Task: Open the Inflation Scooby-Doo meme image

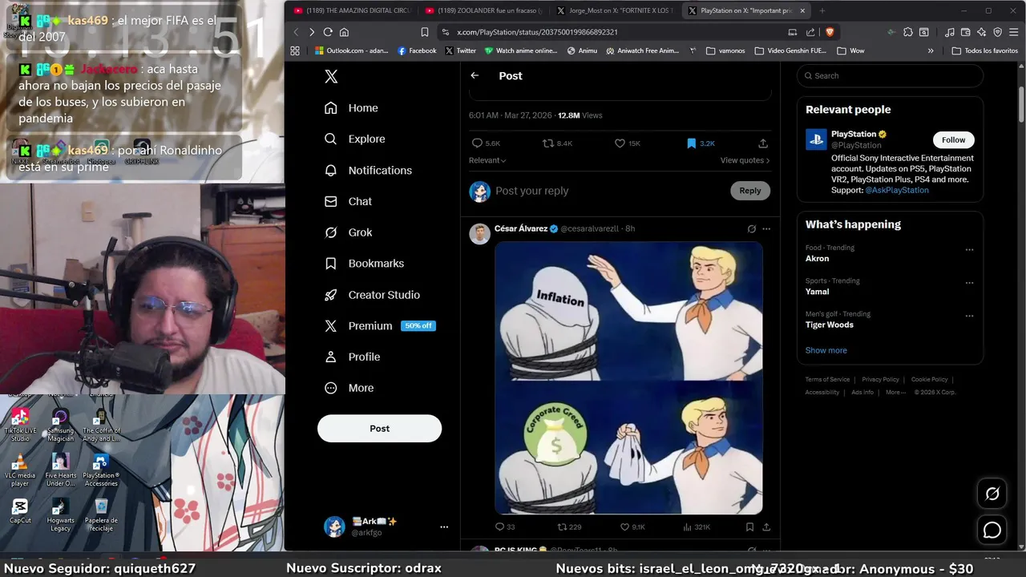Action: click(x=628, y=377)
